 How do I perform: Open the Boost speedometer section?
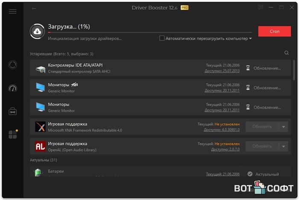tap(12, 89)
